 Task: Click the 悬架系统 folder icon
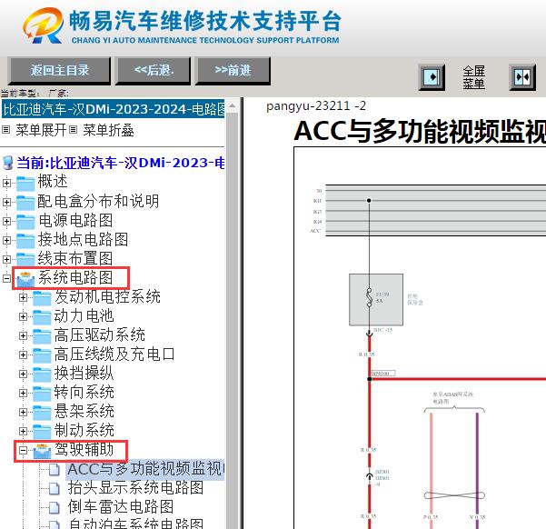click(x=42, y=413)
